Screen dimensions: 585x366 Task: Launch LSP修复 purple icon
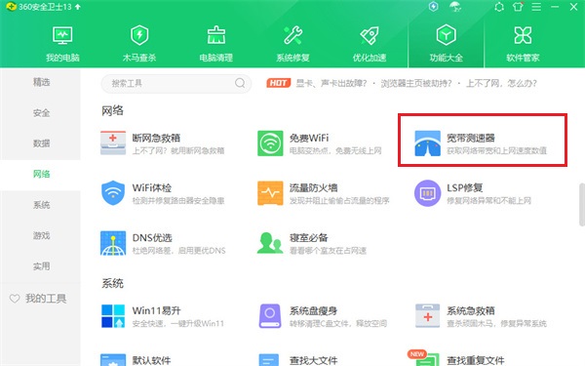[428, 192]
